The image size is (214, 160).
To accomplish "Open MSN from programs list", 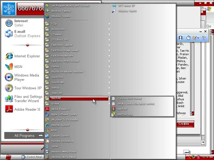I will pos(77,130).
